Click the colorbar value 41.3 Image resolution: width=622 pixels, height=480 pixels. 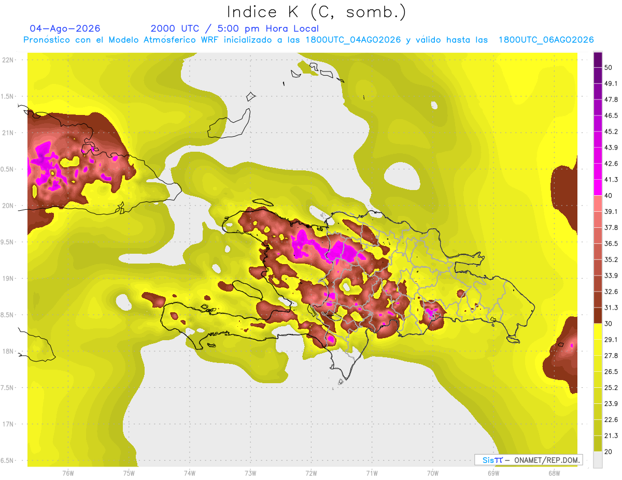(x=611, y=180)
